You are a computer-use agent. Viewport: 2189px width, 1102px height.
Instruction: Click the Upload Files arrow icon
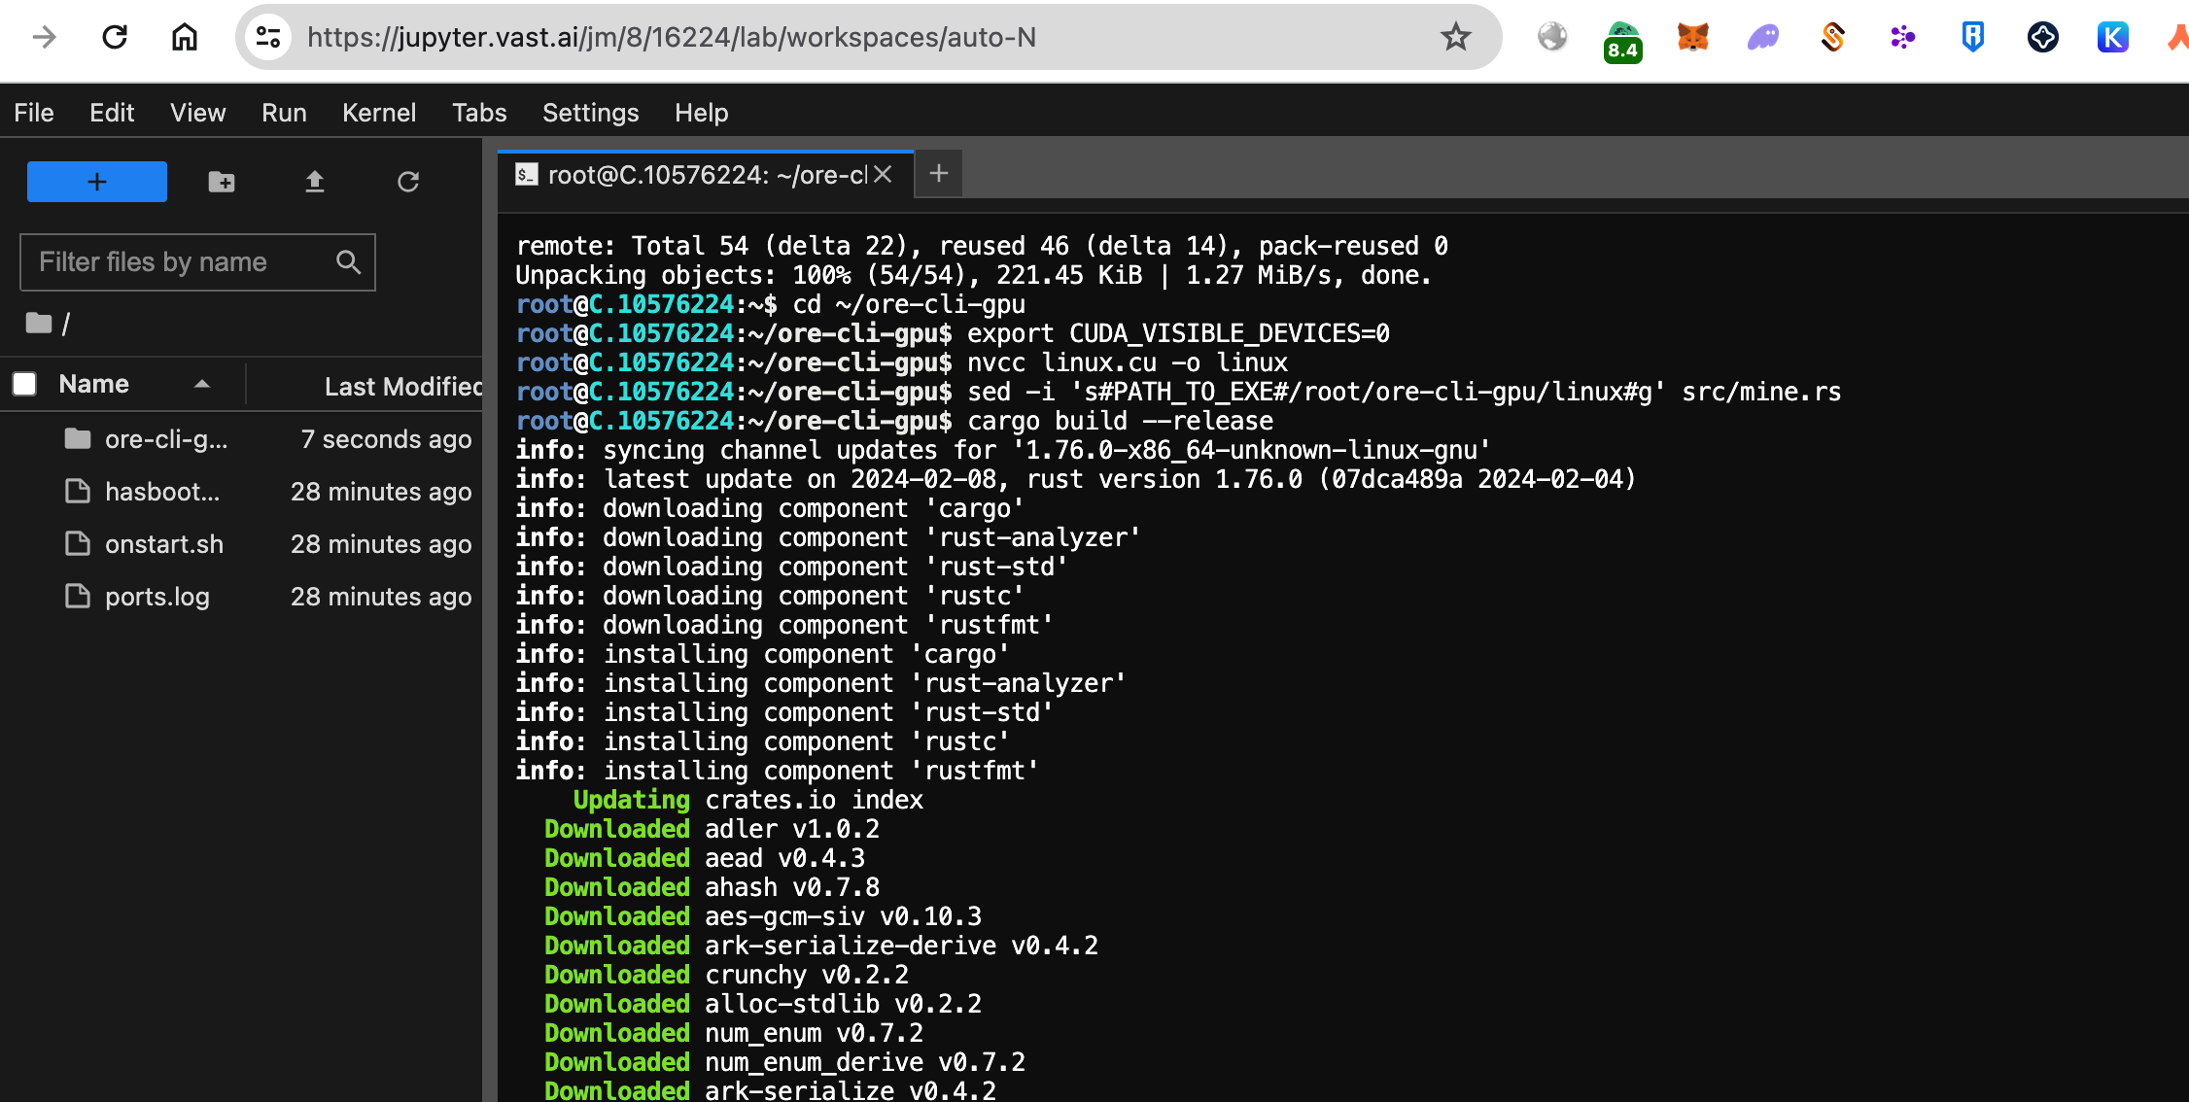coord(314,182)
